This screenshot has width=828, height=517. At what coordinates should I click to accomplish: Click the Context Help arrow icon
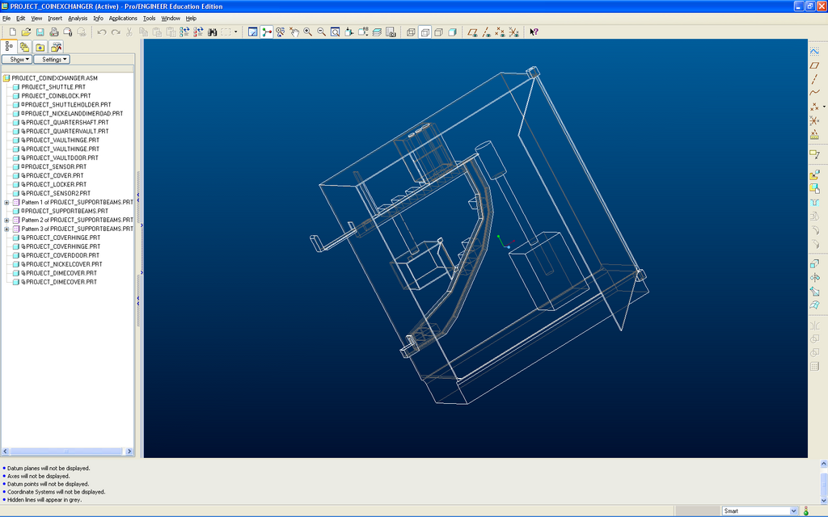(x=534, y=32)
